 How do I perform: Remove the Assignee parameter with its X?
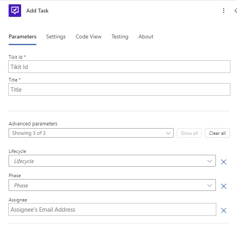pos(224,210)
